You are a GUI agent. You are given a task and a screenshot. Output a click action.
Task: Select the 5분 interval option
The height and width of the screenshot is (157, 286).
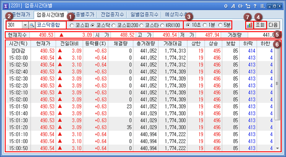pyautogui.click(x=220, y=25)
